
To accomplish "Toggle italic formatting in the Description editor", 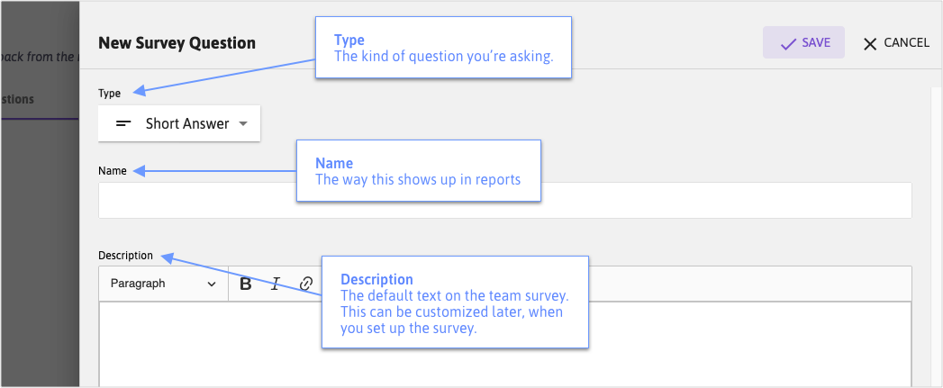I will (x=276, y=284).
